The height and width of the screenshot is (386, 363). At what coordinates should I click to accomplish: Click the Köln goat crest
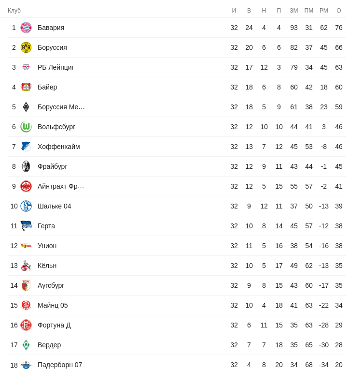pyautogui.click(x=26, y=266)
